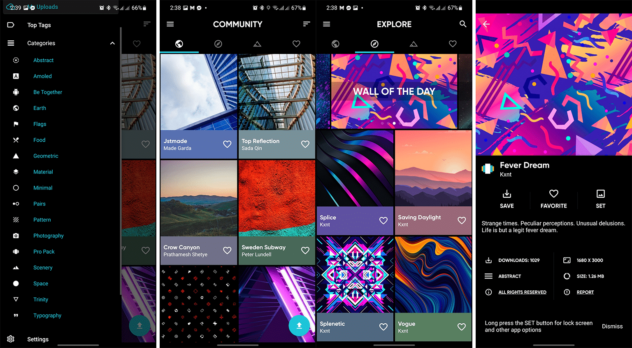
Task: Favorite the Vogue wallpaper
Action: coord(462,327)
